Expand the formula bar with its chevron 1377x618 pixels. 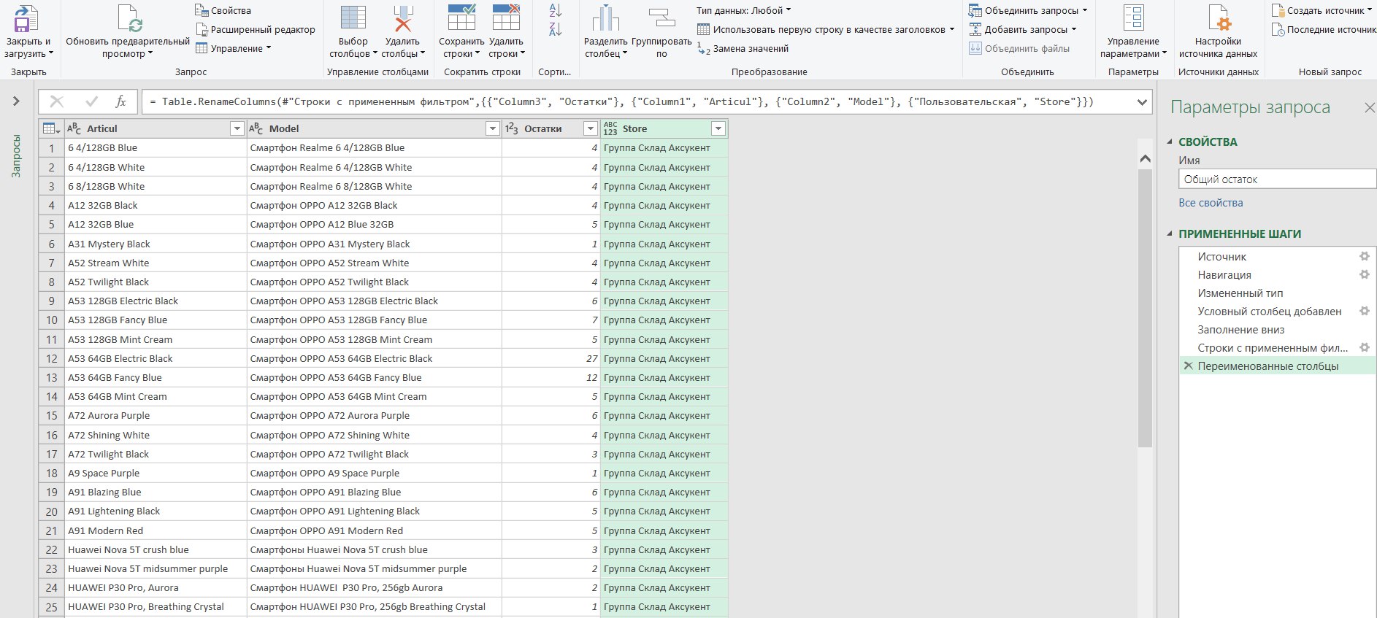[x=1143, y=102]
